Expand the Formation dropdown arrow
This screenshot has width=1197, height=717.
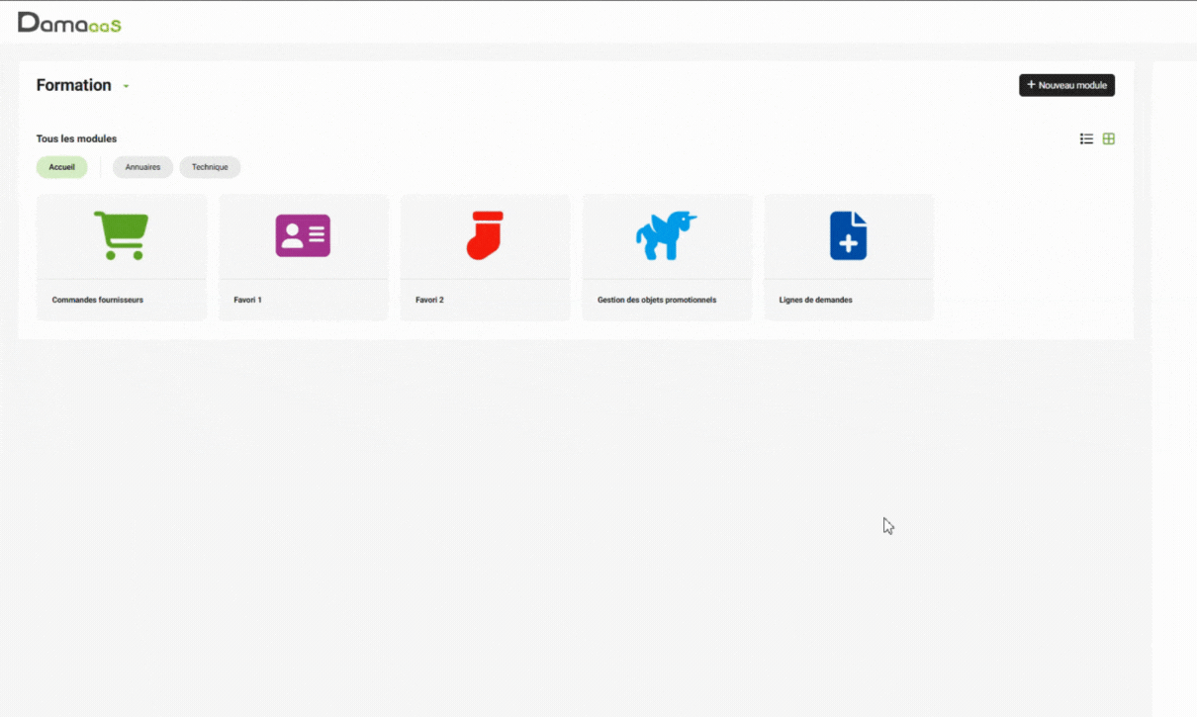(126, 86)
